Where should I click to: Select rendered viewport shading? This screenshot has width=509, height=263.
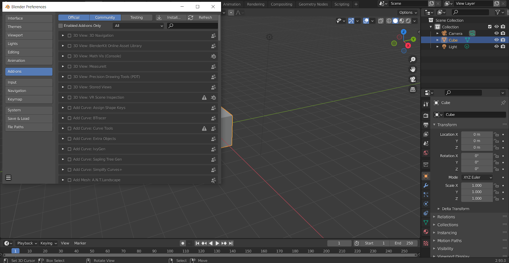click(x=408, y=21)
